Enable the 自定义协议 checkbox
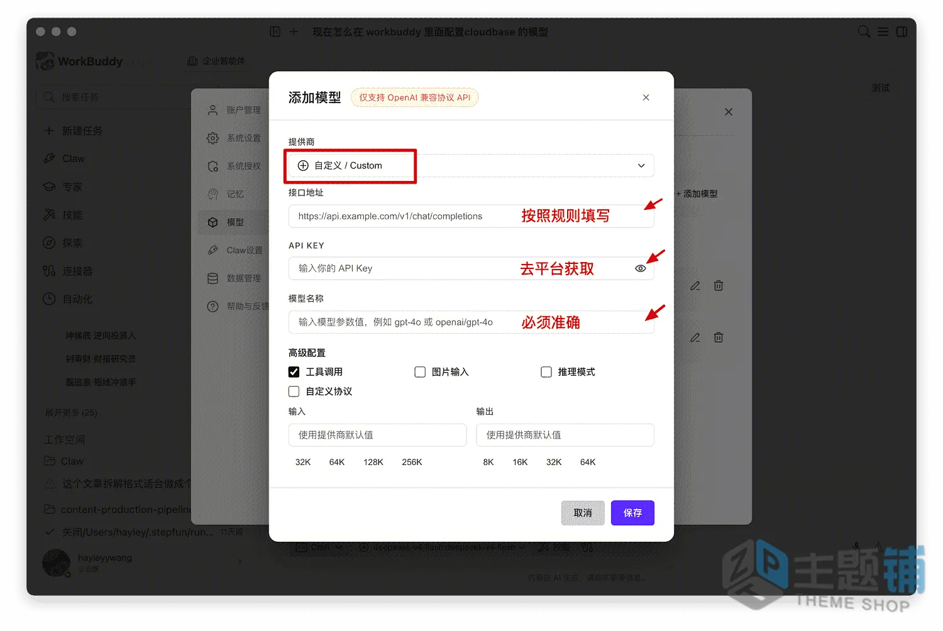Viewport: 943px width, 631px height. coord(294,392)
